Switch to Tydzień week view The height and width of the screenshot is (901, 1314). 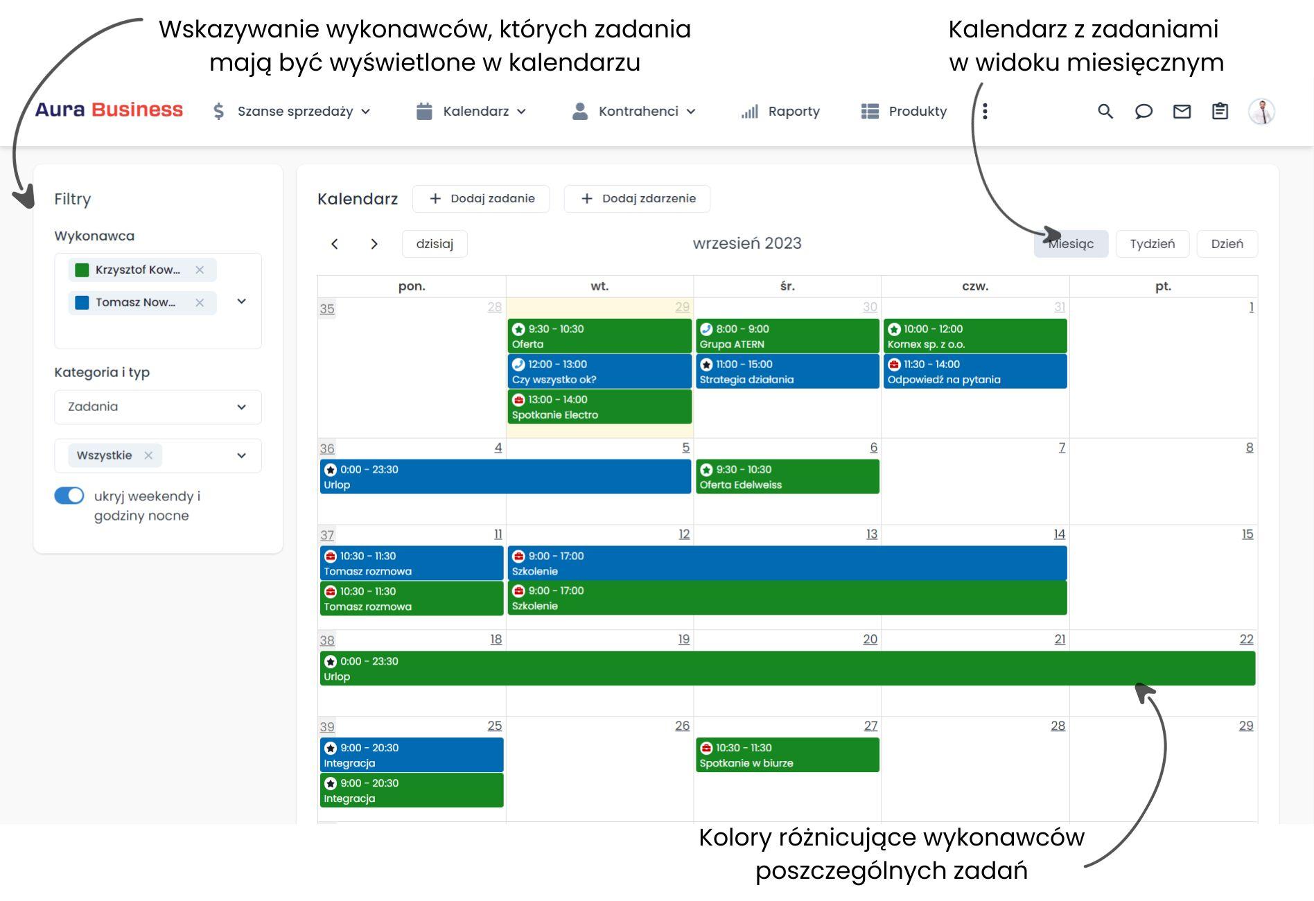1152,244
